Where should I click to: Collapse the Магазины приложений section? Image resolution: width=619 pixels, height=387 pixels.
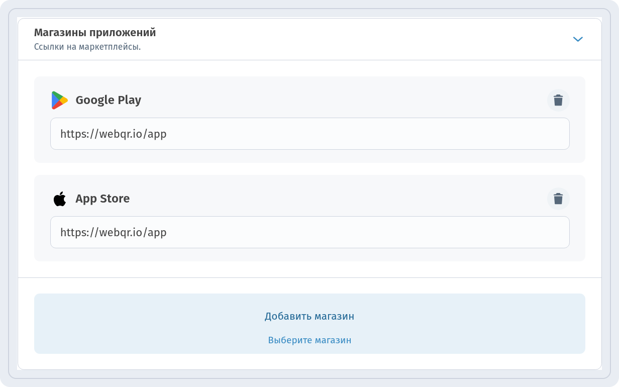click(578, 39)
